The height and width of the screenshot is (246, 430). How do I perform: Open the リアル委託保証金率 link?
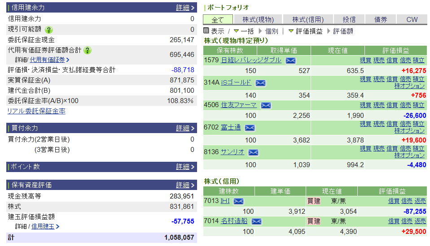point(36,111)
